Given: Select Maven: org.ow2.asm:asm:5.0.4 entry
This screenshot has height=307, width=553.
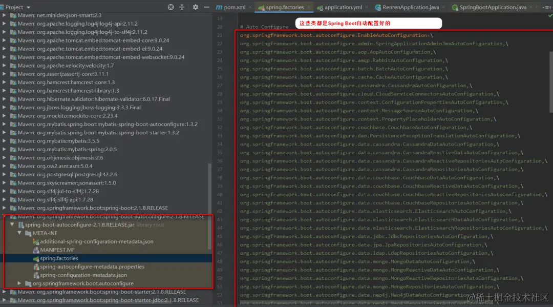Looking at the screenshot, I should click(55, 166).
